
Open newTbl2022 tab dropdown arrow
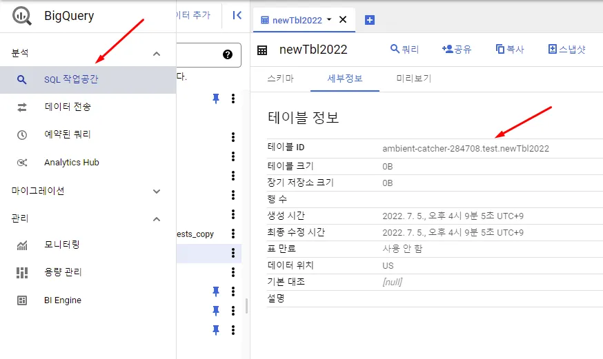(329, 19)
